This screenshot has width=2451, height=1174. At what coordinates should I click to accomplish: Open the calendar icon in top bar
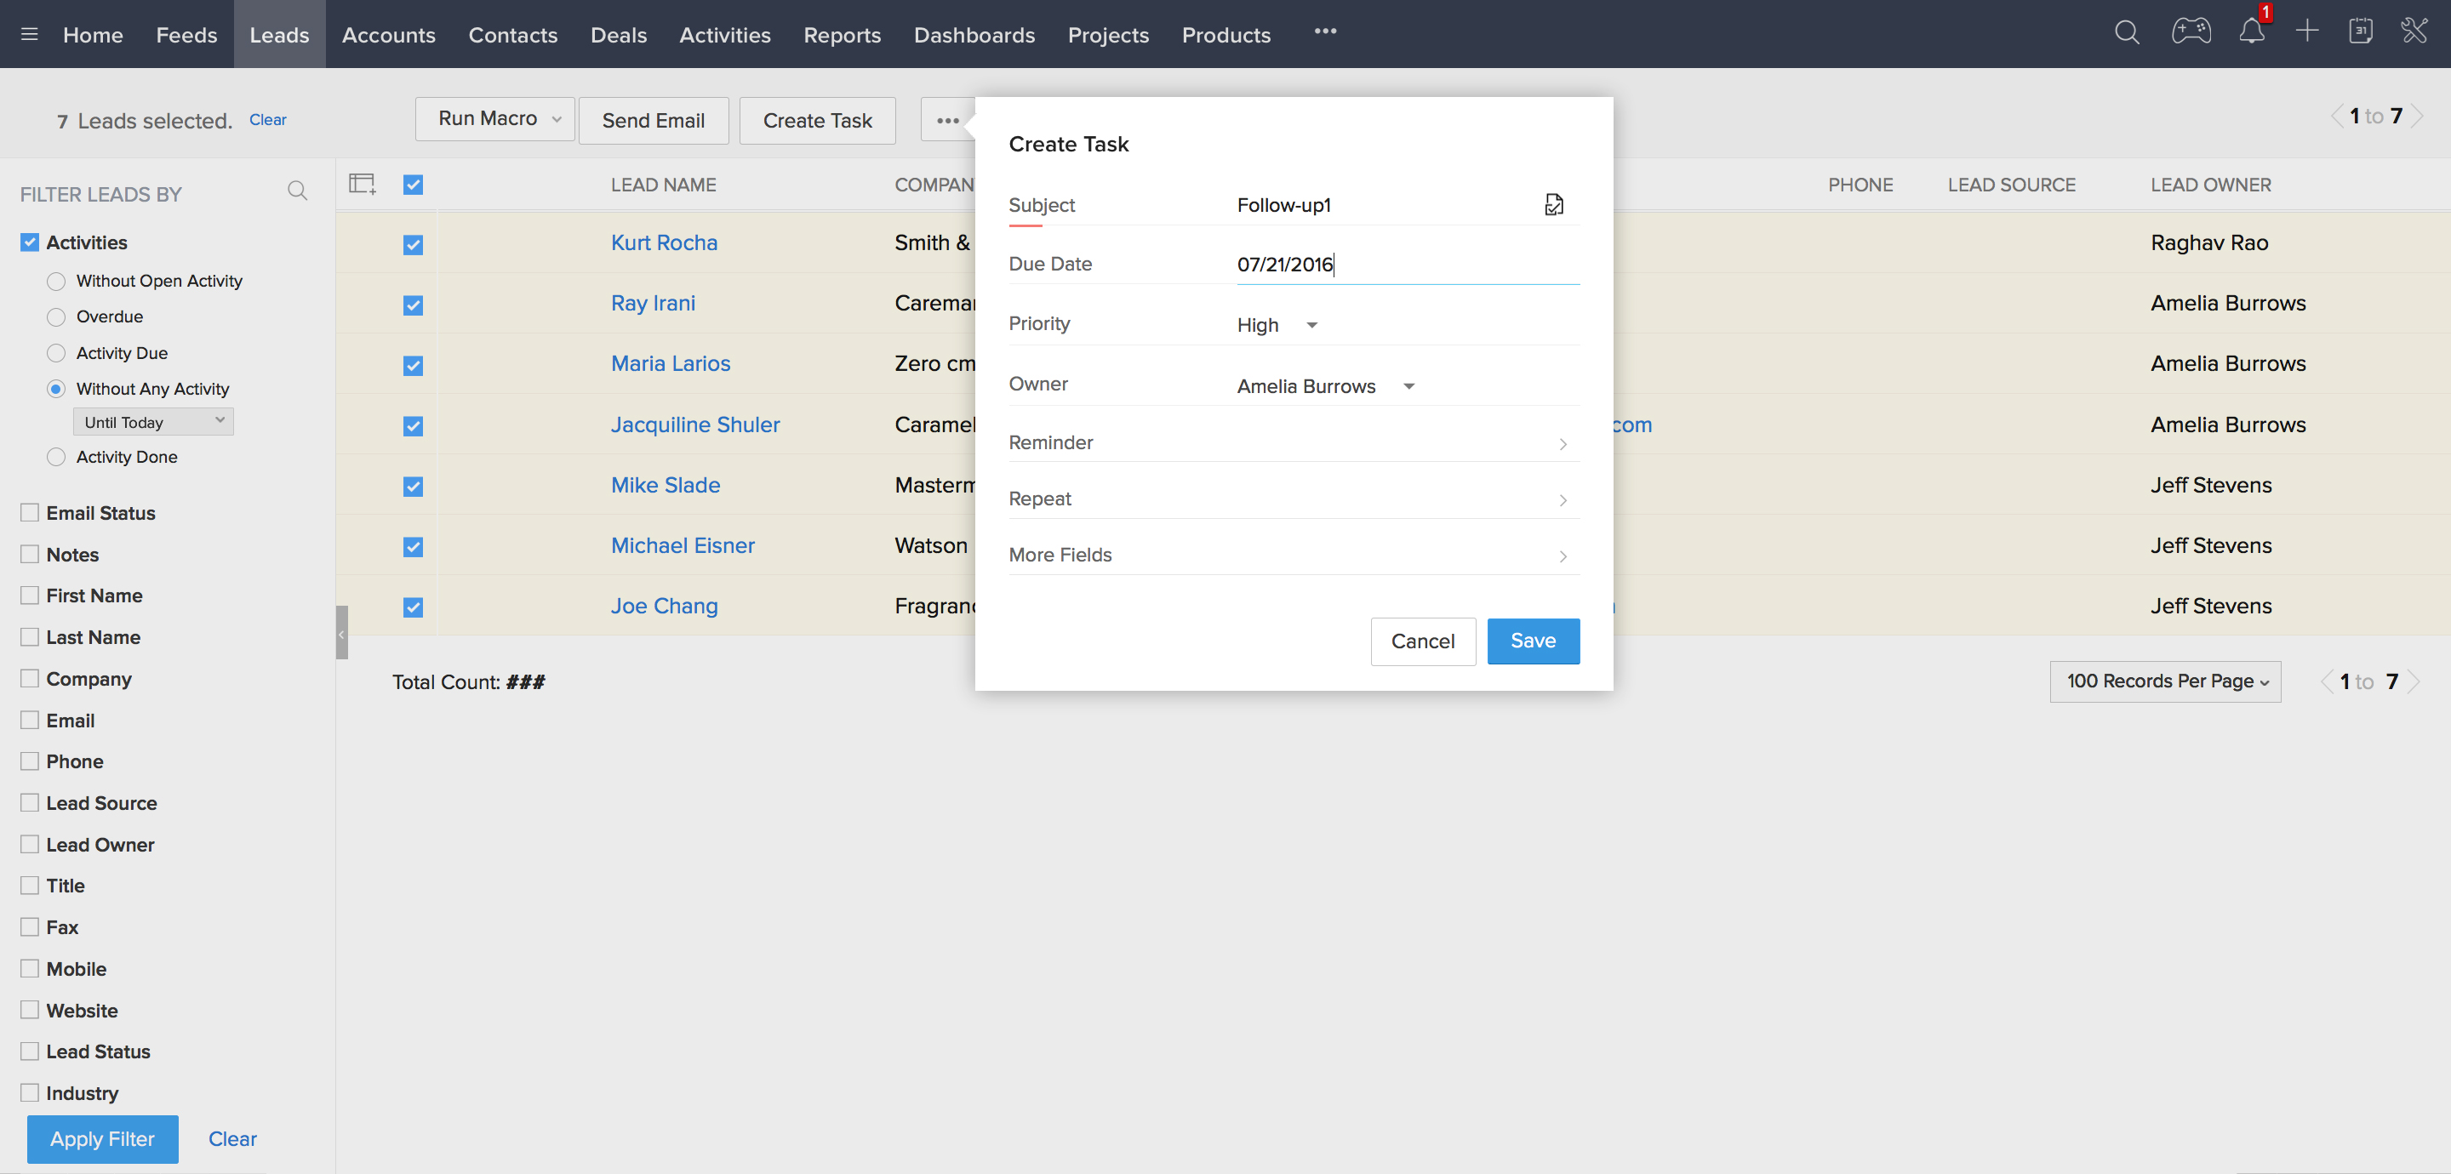(x=2361, y=32)
